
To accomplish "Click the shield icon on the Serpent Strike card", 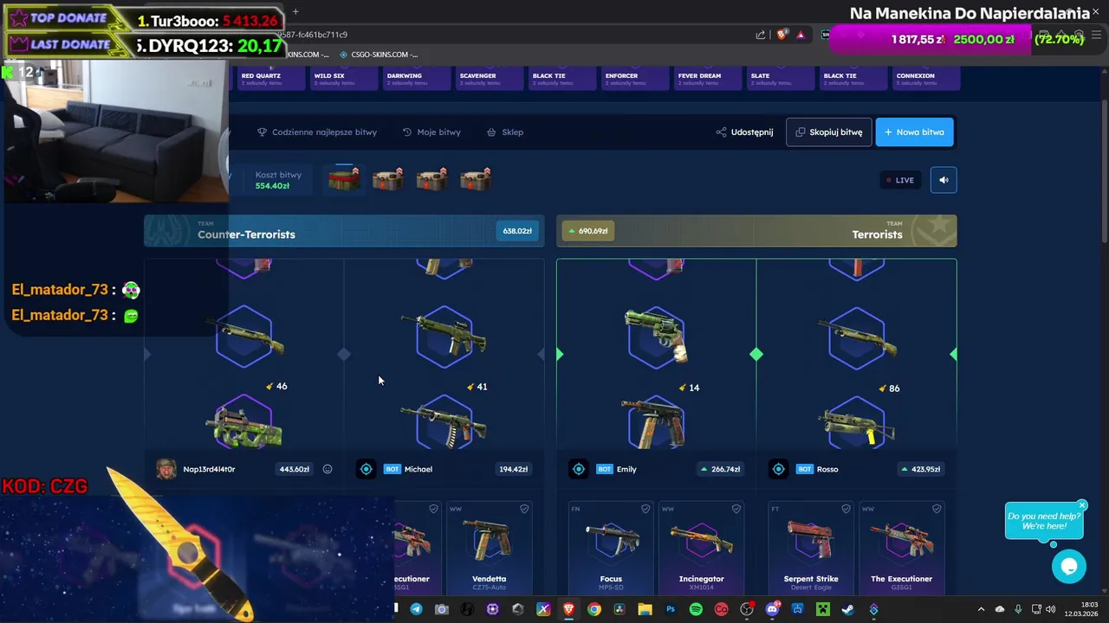I will [x=846, y=509].
